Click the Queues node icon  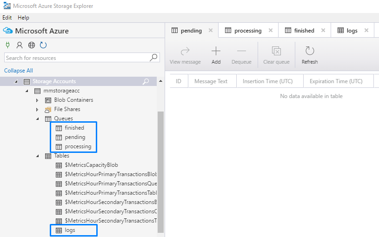click(48, 119)
